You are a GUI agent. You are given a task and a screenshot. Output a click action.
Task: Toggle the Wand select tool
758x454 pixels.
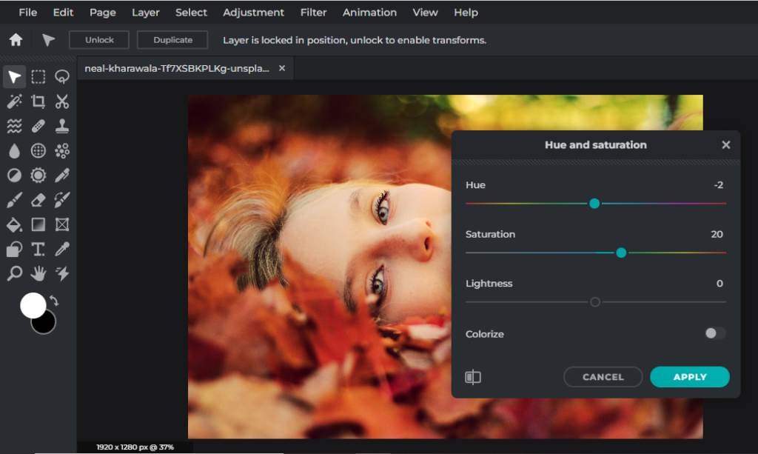[15, 101]
